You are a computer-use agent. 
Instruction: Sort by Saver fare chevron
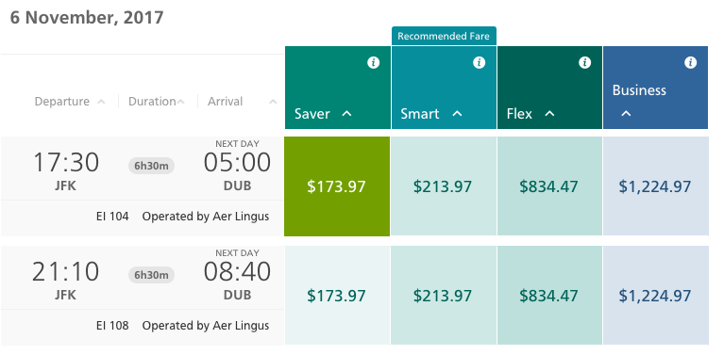346,113
